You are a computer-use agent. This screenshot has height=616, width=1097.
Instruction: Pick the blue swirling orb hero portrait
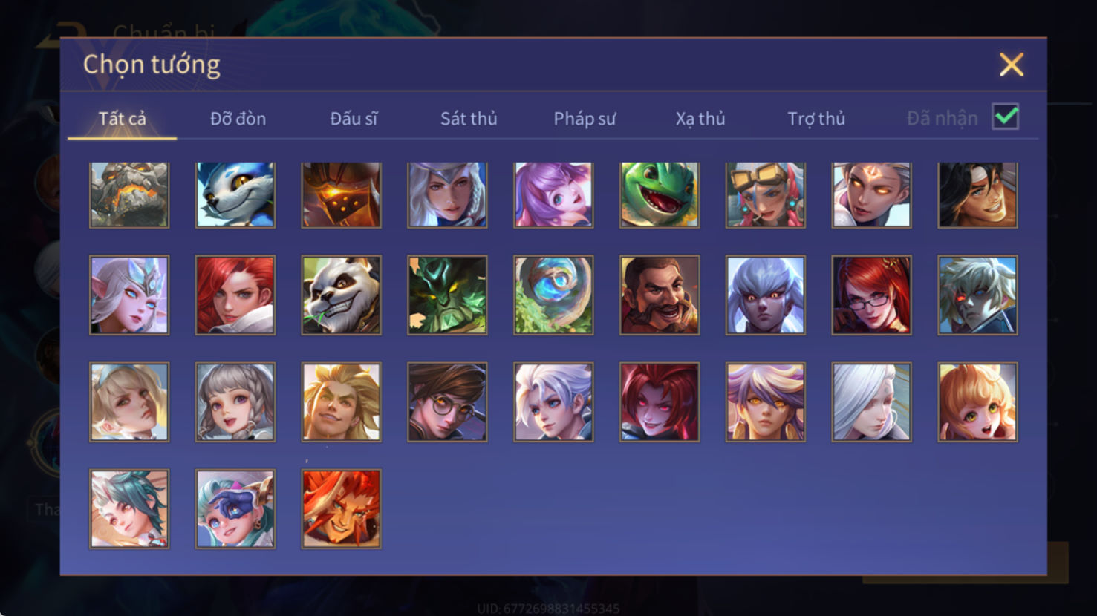tap(553, 295)
